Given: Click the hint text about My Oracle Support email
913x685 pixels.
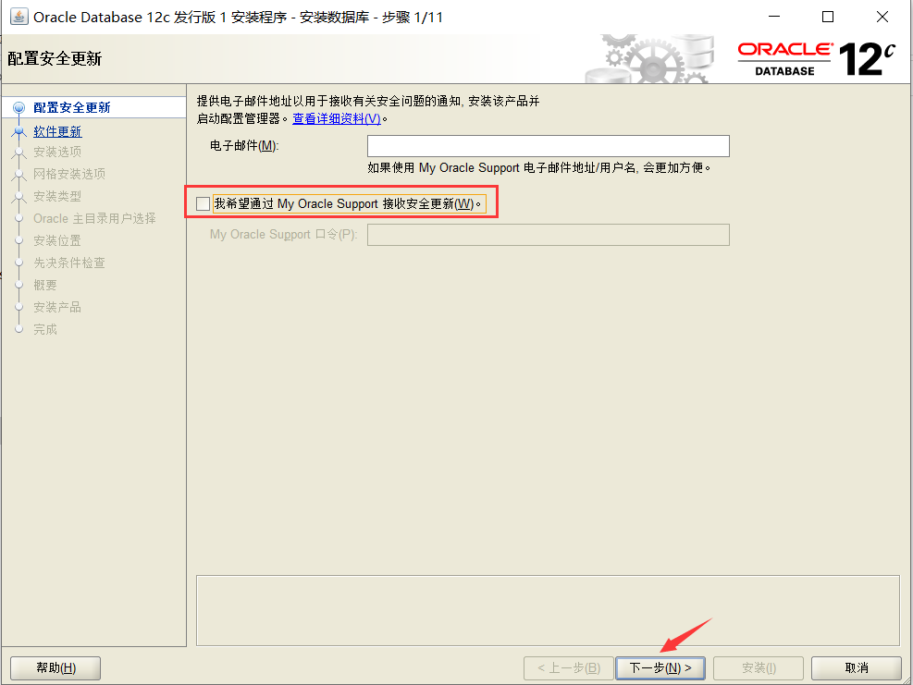Looking at the screenshot, I should [x=539, y=168].
